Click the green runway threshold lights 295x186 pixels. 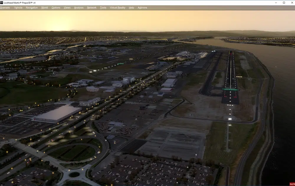[230, 89]
